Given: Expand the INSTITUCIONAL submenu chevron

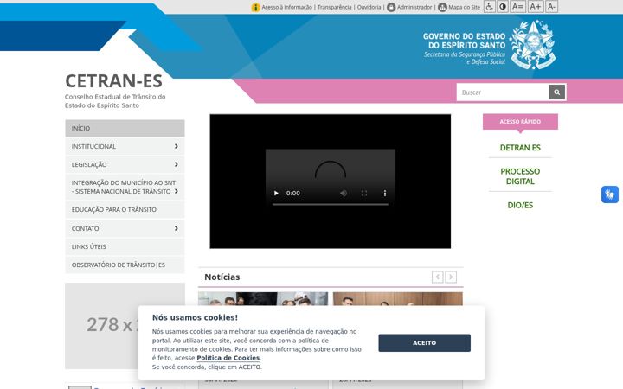Looking at the screenshot, I should 176,146.
